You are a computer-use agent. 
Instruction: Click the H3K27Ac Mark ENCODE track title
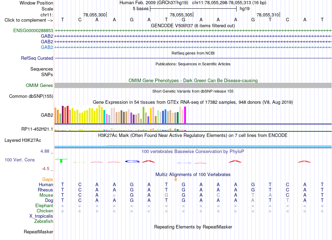[193, 136]
